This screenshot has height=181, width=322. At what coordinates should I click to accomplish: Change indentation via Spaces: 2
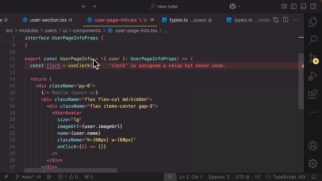(219, 176)
